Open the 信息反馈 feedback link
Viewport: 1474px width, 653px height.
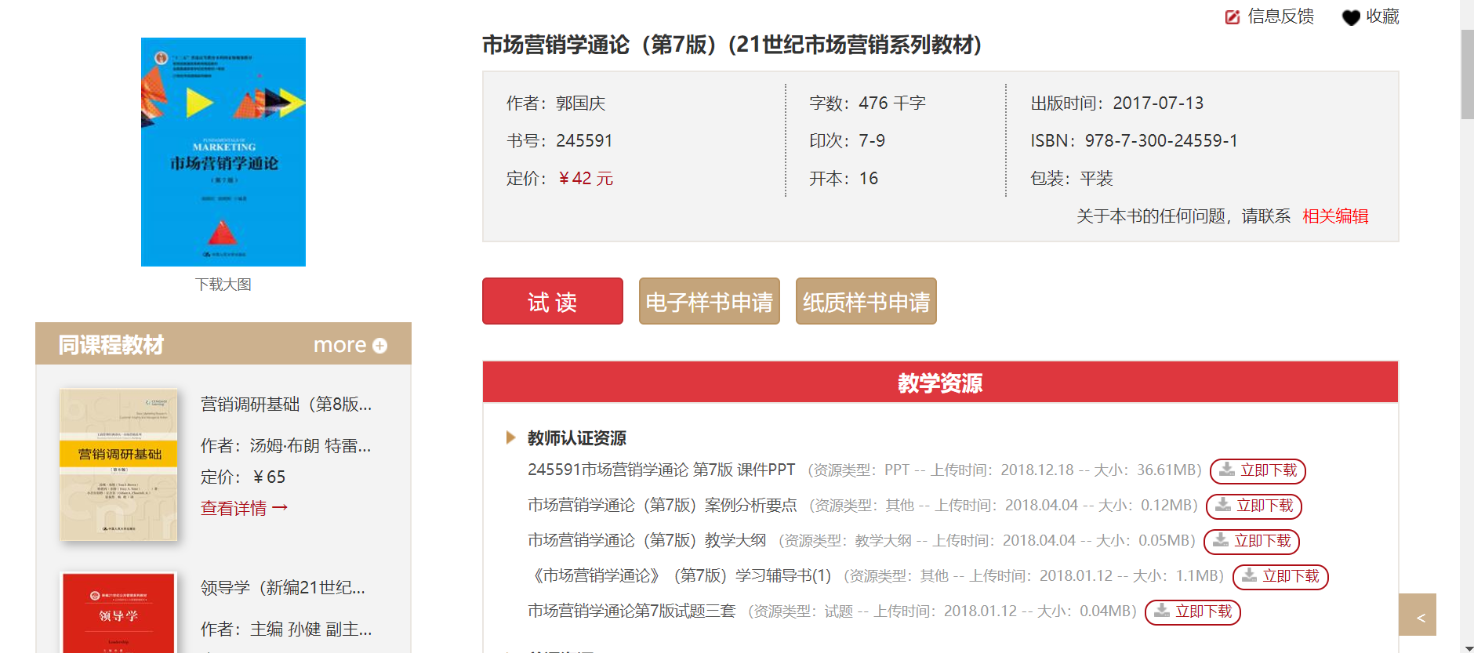[x=1270, y=16]
